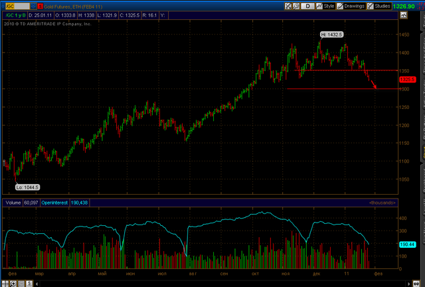The image size is (425, 287).
Task: Click the O: 1333.8 open value
Action: pos(65,15)
